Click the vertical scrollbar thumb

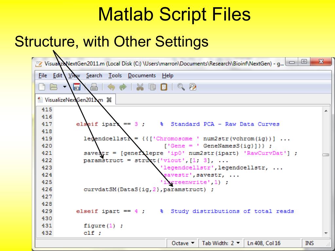pos(326,155)
